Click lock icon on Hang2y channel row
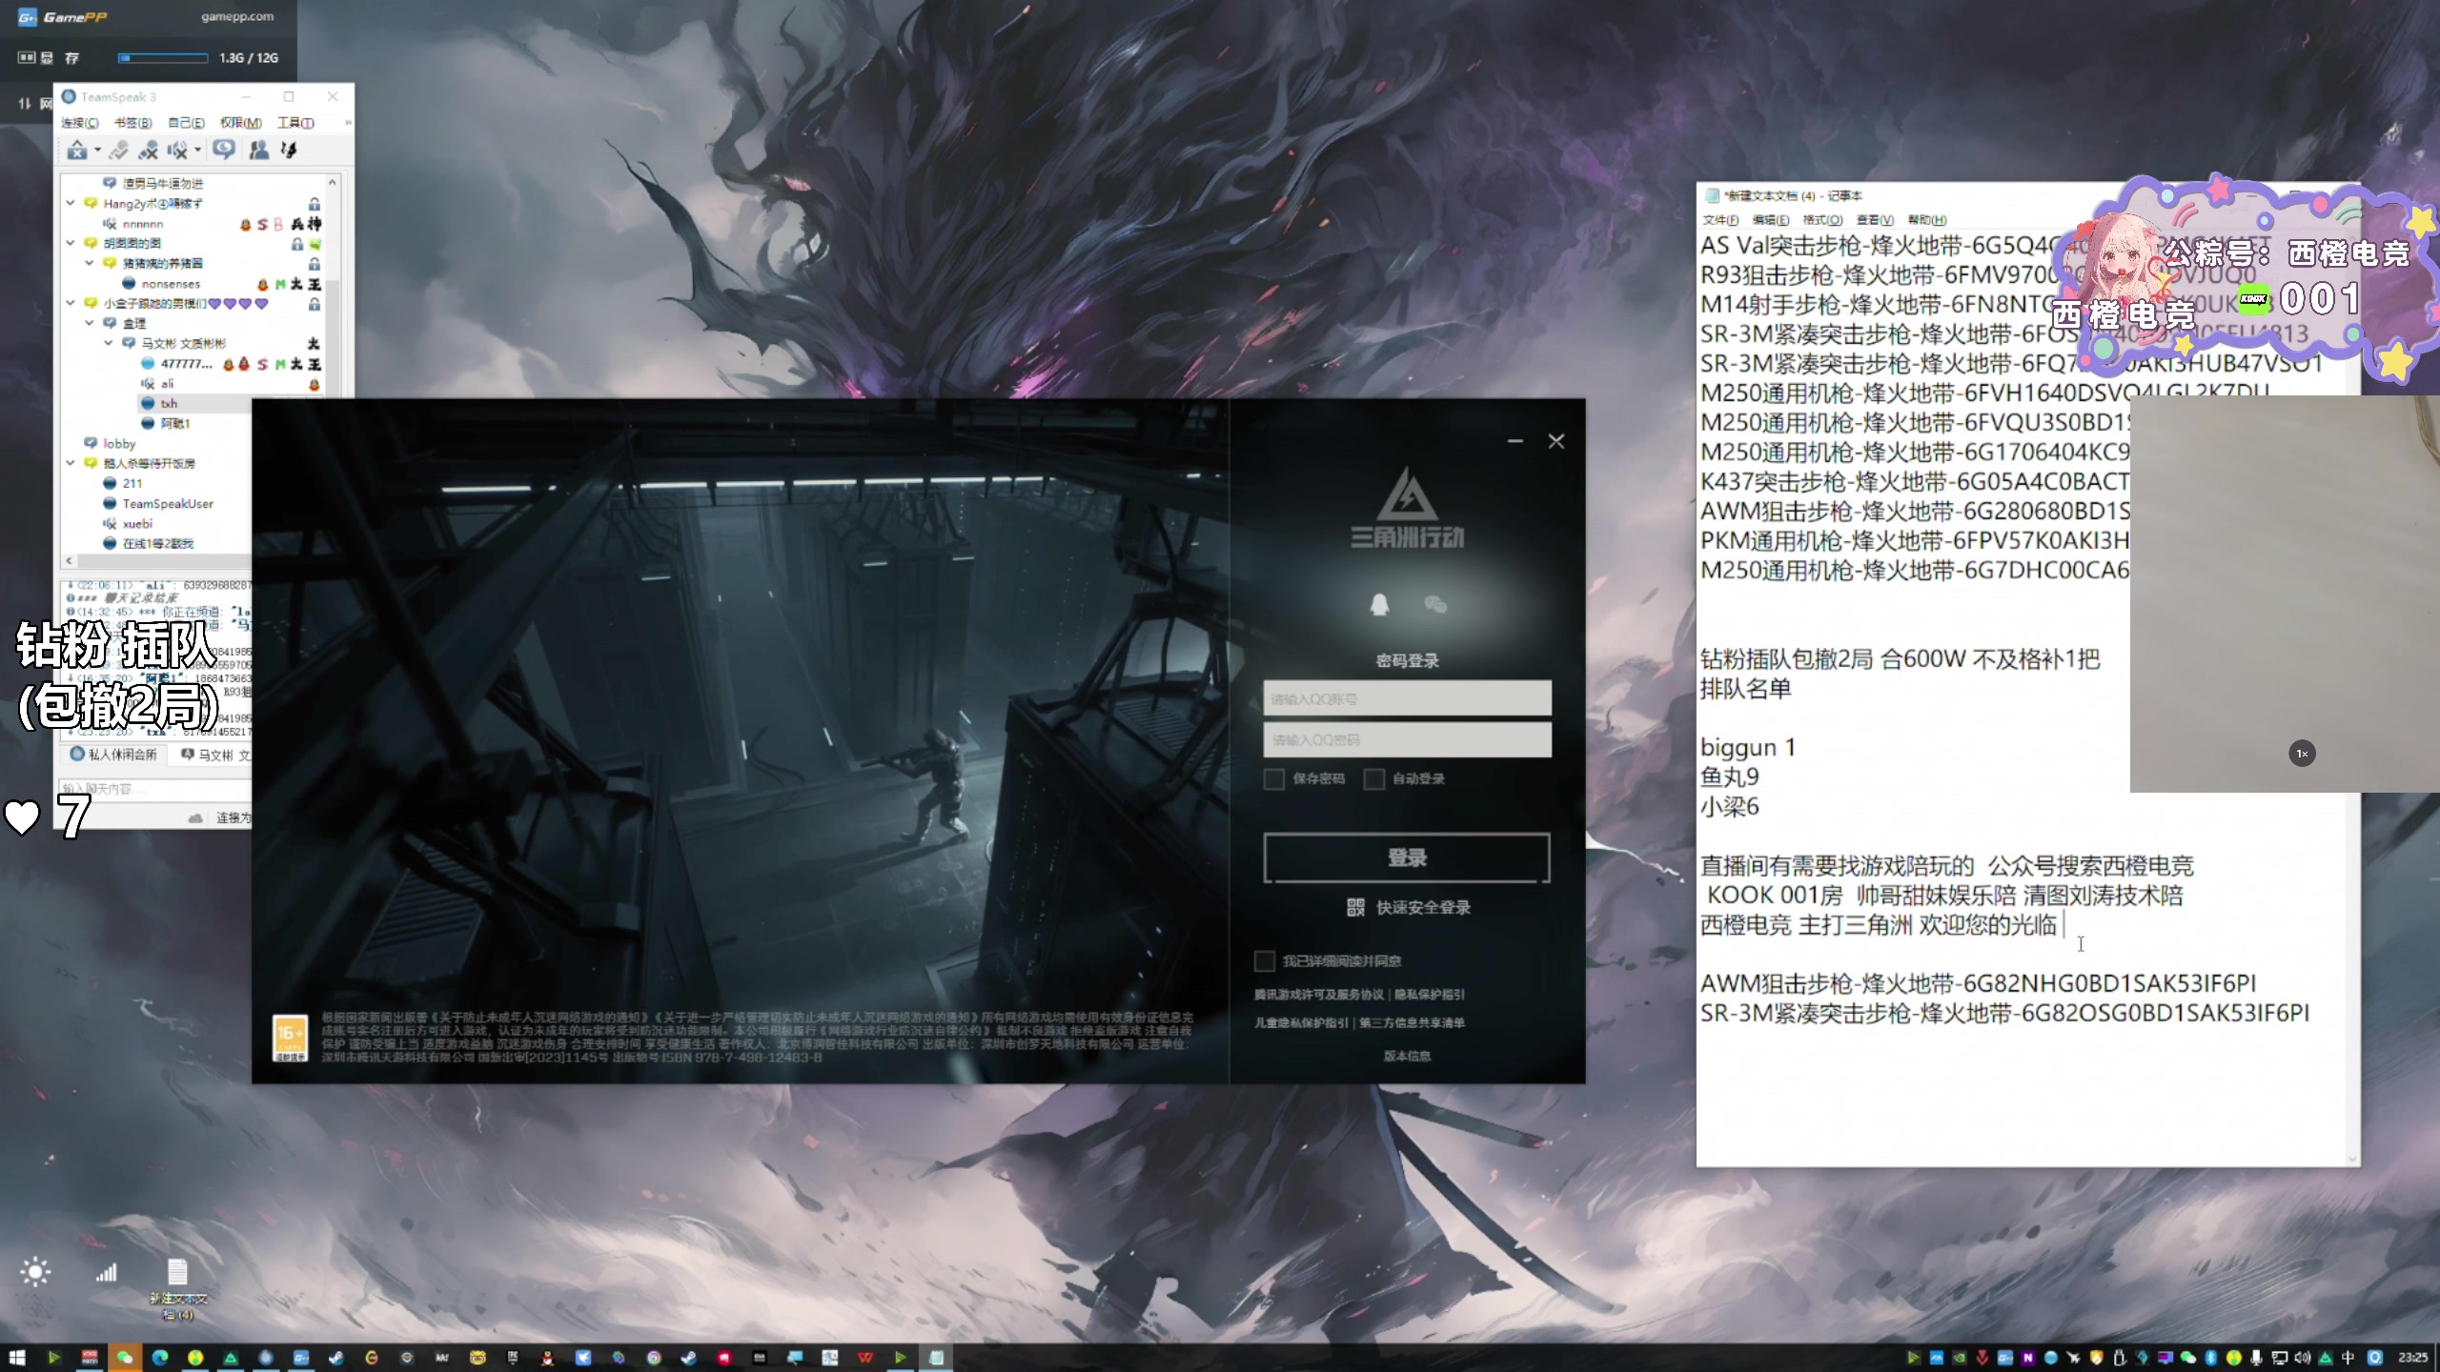The image size is (2440, 1372). 315,204
